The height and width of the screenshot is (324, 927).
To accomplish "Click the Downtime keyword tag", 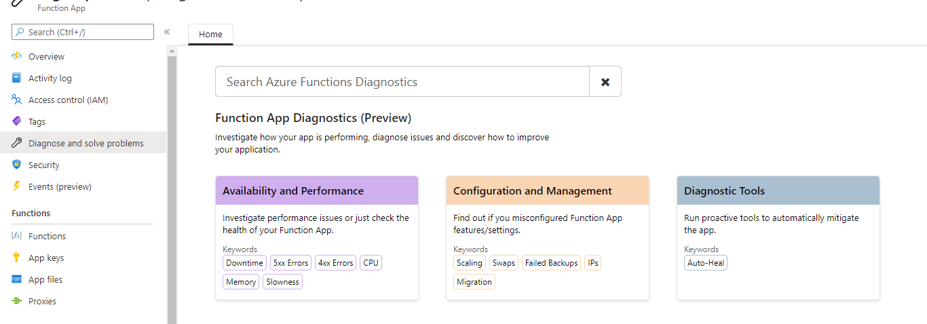I will coord(245,263).
